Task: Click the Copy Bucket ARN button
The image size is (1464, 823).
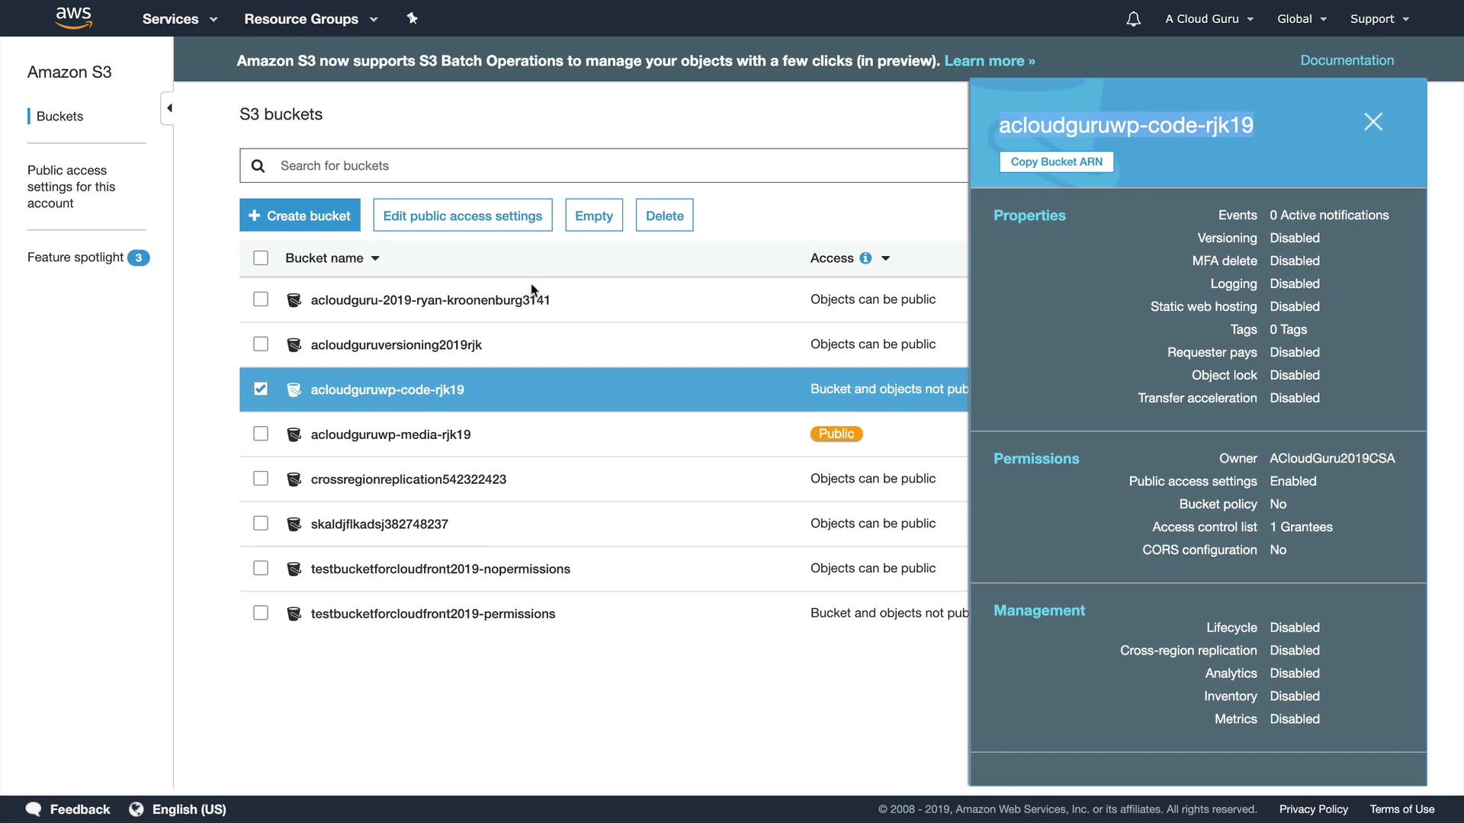Action: [1056, 162]
